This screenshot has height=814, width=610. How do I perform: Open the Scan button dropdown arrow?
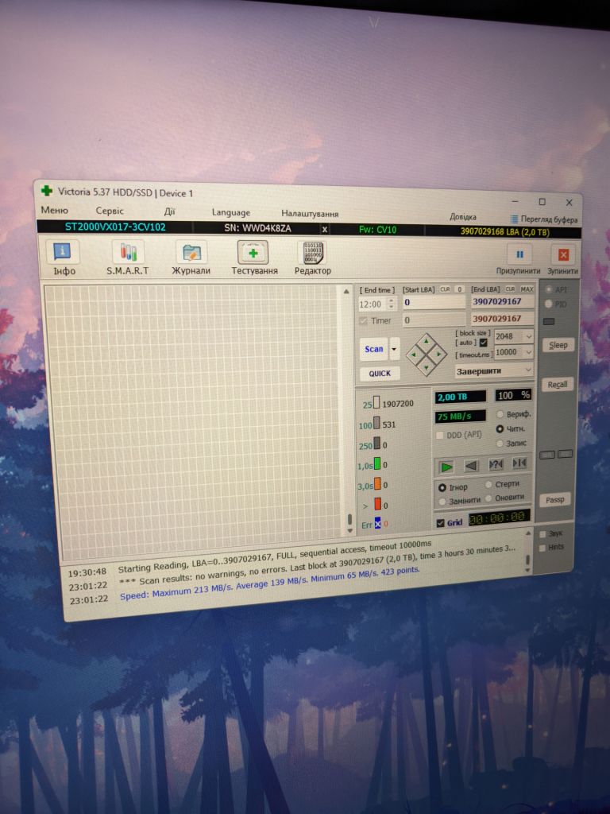coord(394,350)
